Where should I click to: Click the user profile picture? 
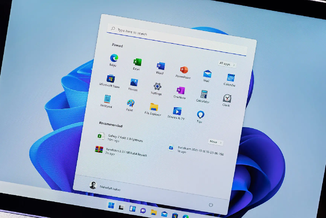coord(93,185)
